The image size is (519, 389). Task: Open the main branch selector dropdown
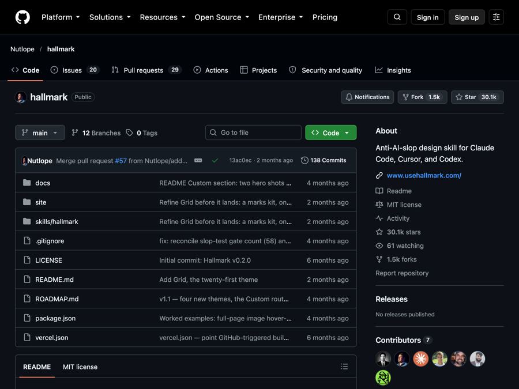tap(40, 133)
